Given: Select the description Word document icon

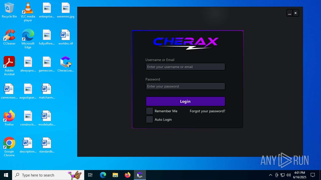Looking at the screenshot, I should tap(28, 145).
